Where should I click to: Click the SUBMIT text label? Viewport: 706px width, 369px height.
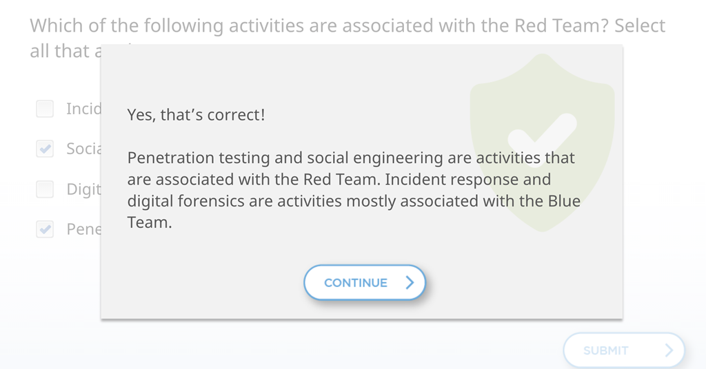(x=605, y=350)
